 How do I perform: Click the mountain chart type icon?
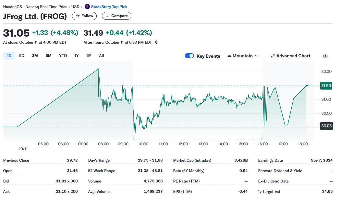(x=229, y=56)
